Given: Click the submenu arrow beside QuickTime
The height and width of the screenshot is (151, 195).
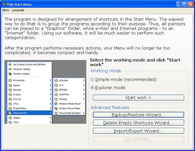Looking at the screenshot, I should [84, 94].
